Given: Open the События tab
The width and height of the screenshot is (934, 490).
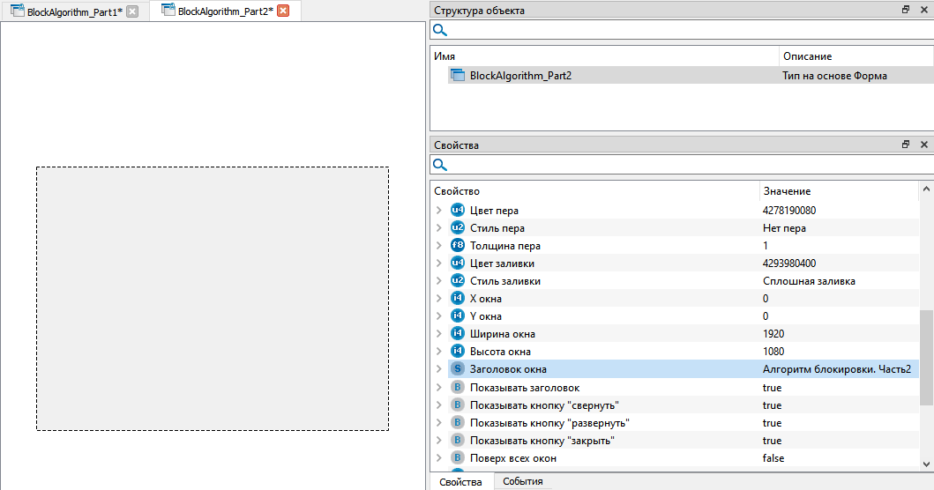Looking at the screenshot, I should (522, 481).
